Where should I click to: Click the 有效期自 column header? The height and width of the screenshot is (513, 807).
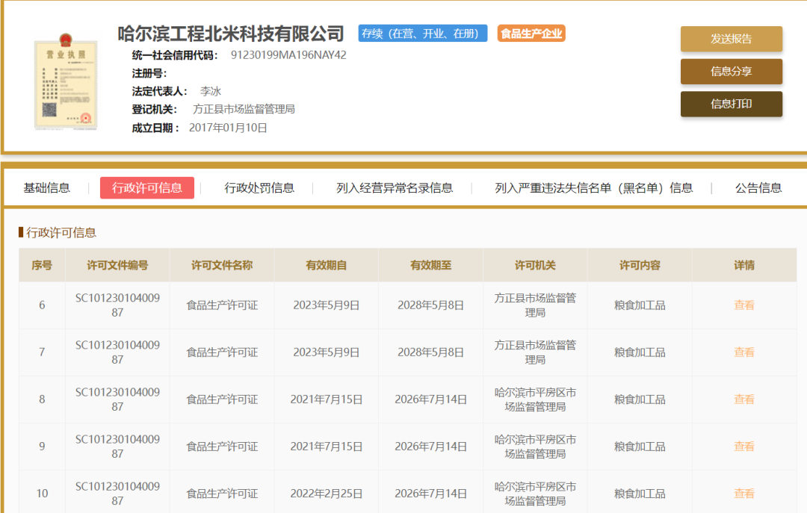327,266
